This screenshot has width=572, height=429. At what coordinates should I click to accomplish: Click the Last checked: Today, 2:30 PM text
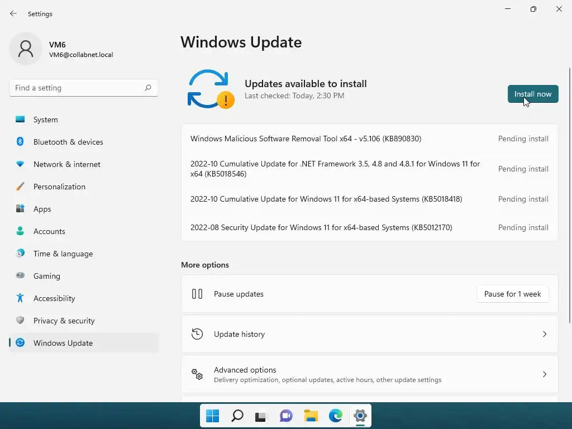(294, 96)
